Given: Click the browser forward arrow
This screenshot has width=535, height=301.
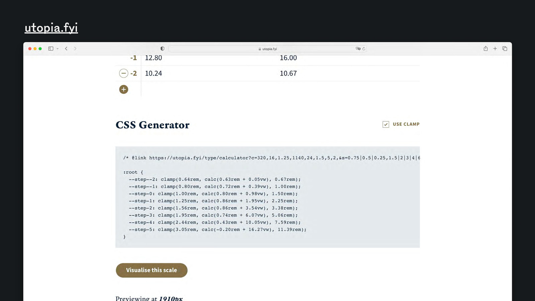Looking at the screenshot, I should pyautogui.click(x=75, y=48).
